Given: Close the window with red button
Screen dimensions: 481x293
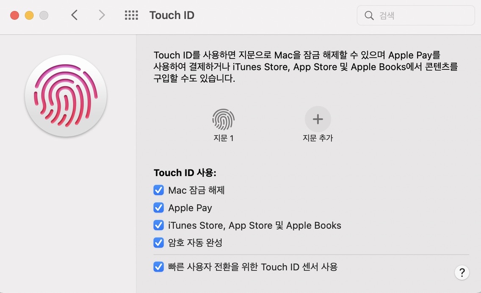Looking at the screenshot, I should (14, 15).
